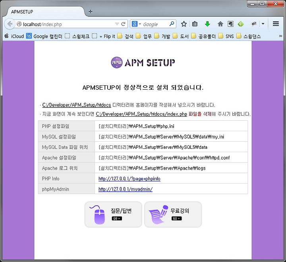
Task: Click the localhost/index.php address field
Action: pyautogui.click(x=66, y=24)
